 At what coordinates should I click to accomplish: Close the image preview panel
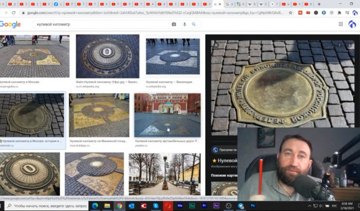tap(216, 45)
